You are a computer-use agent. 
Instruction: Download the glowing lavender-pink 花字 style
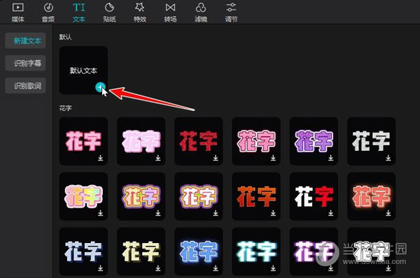[x=158, y=158]
